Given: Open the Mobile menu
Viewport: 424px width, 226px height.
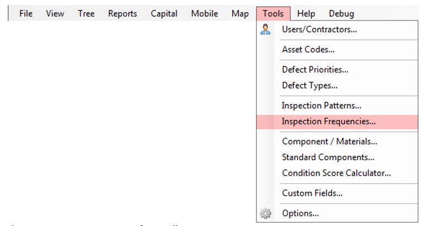Looking at the screenshot, I should coord(204,13).
